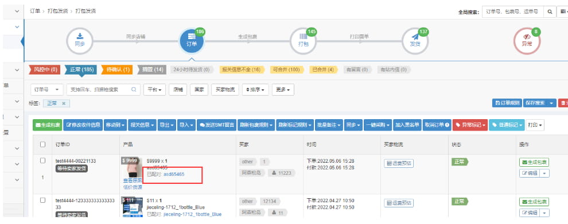
Task: Open the 排序 sort dropdown
Action: [255, 89]
